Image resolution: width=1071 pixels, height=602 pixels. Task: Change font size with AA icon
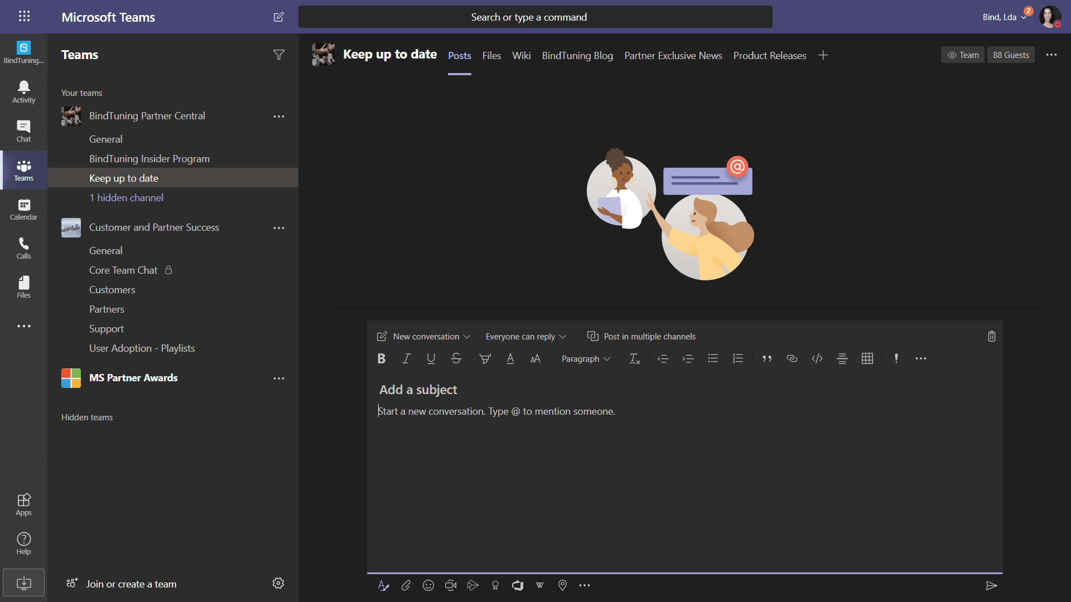click(535, 358)
